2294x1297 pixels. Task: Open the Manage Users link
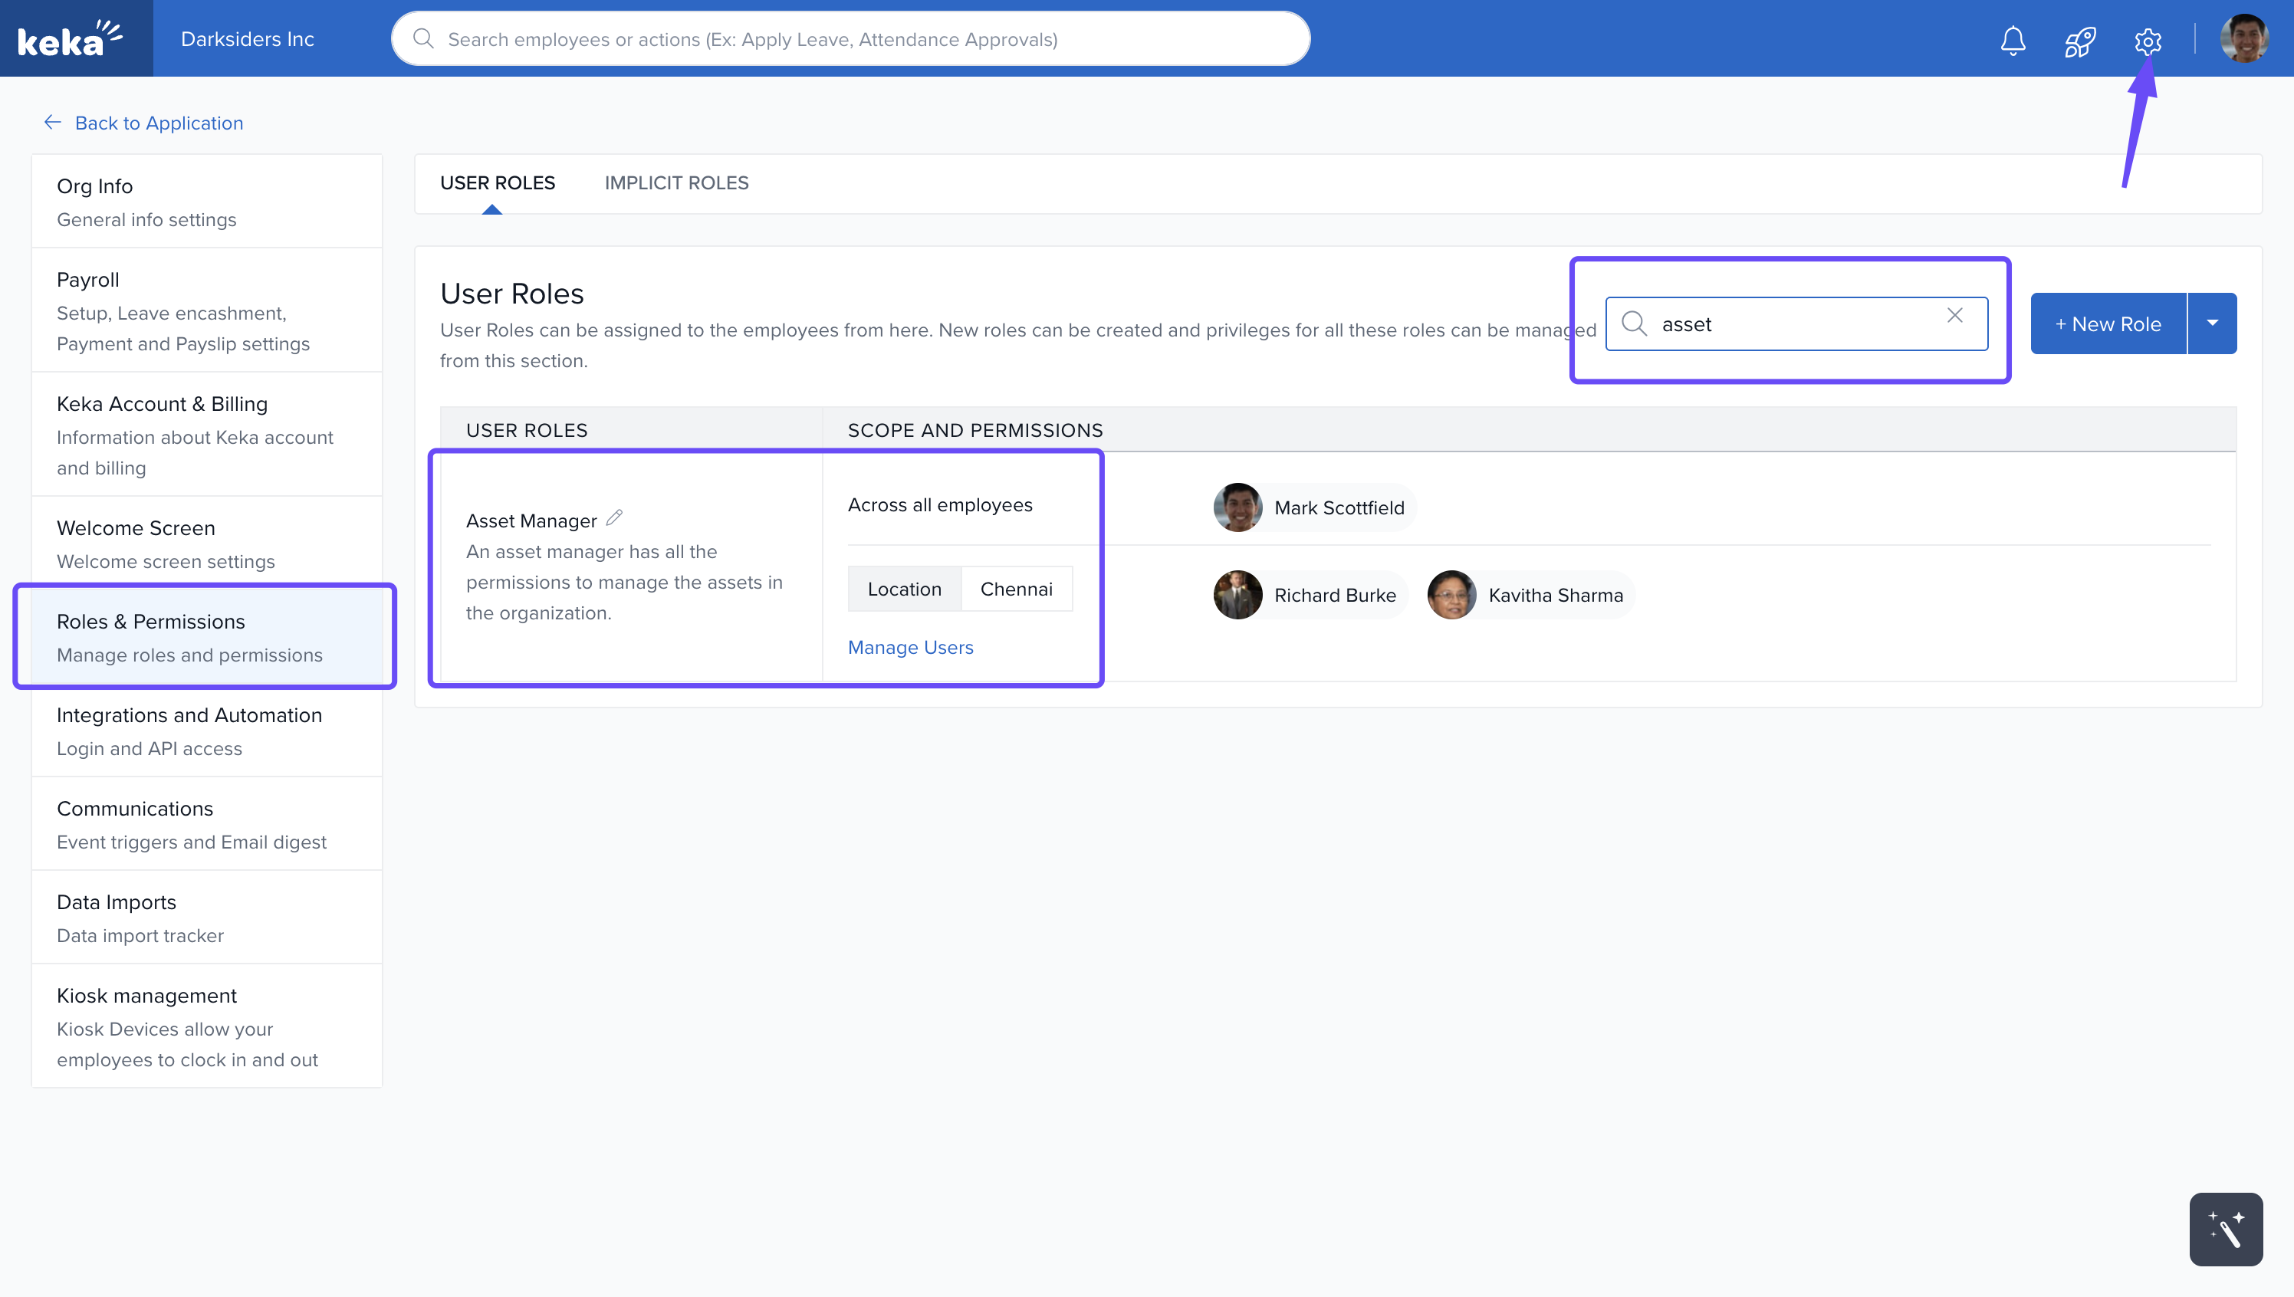tap(909, 648)
